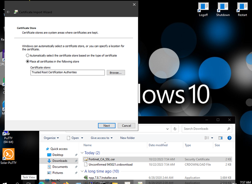Go back using the wizard back arrow
The width and height of the screenshot is (252, 184).
point(8,12)
